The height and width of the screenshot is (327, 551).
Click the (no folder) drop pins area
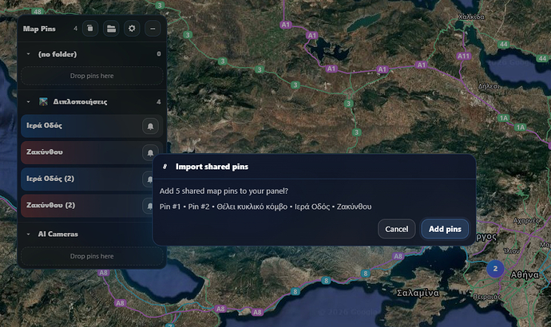pyautogui.click(x=92, y=76)
